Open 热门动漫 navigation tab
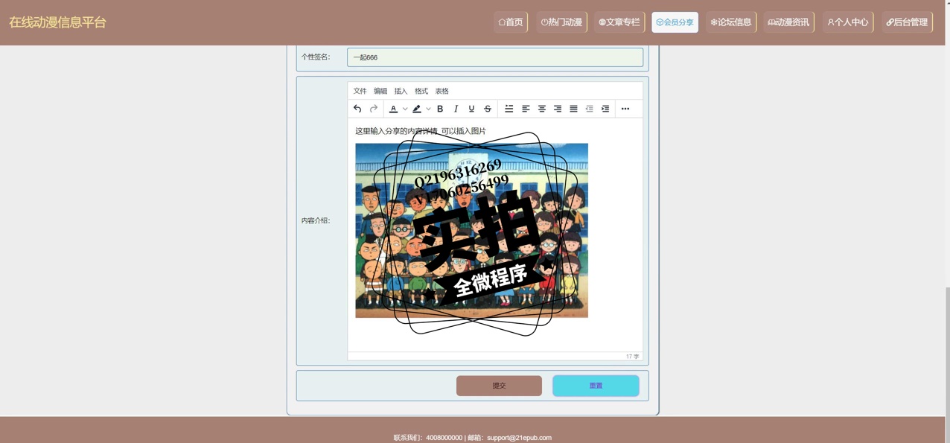 [x=562, y=22]
